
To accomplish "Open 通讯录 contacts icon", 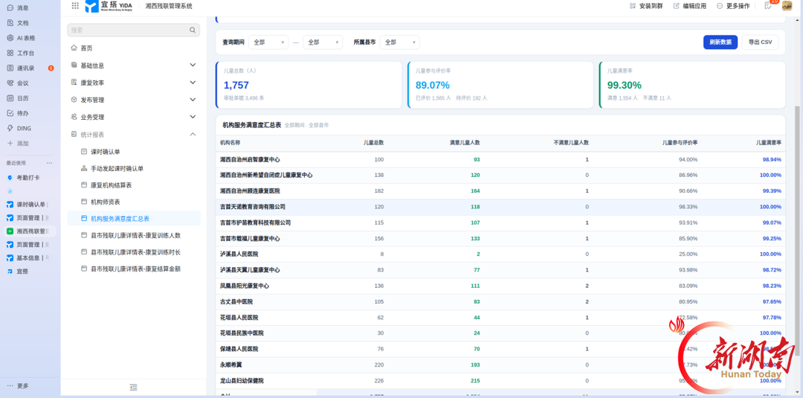I will tap(10, 68).
